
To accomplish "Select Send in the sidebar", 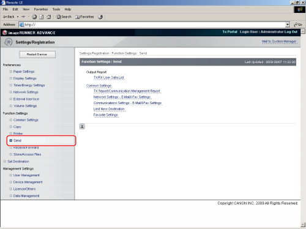I will coord(17,141).
